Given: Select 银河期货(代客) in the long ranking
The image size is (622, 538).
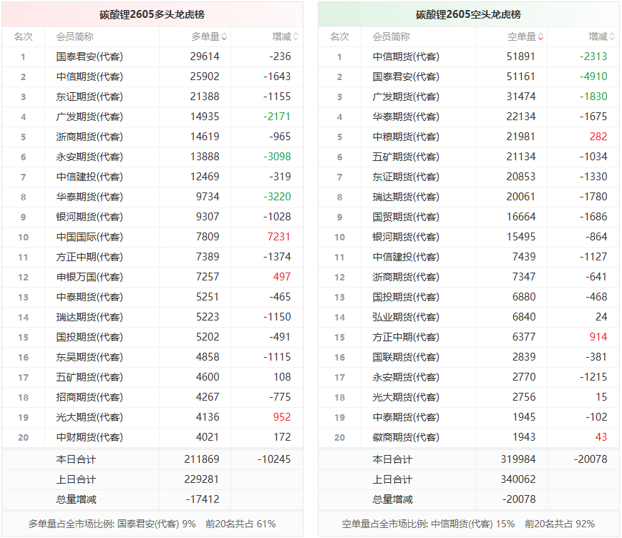Looking at the screenshot, I should click(x=89, y=217).
